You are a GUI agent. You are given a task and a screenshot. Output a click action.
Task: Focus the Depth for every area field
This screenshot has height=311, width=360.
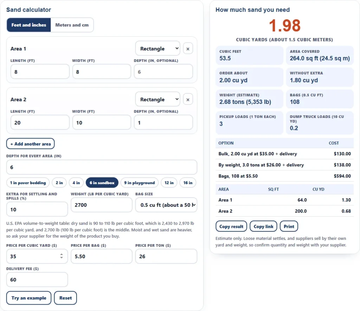(x=102, y=167)
